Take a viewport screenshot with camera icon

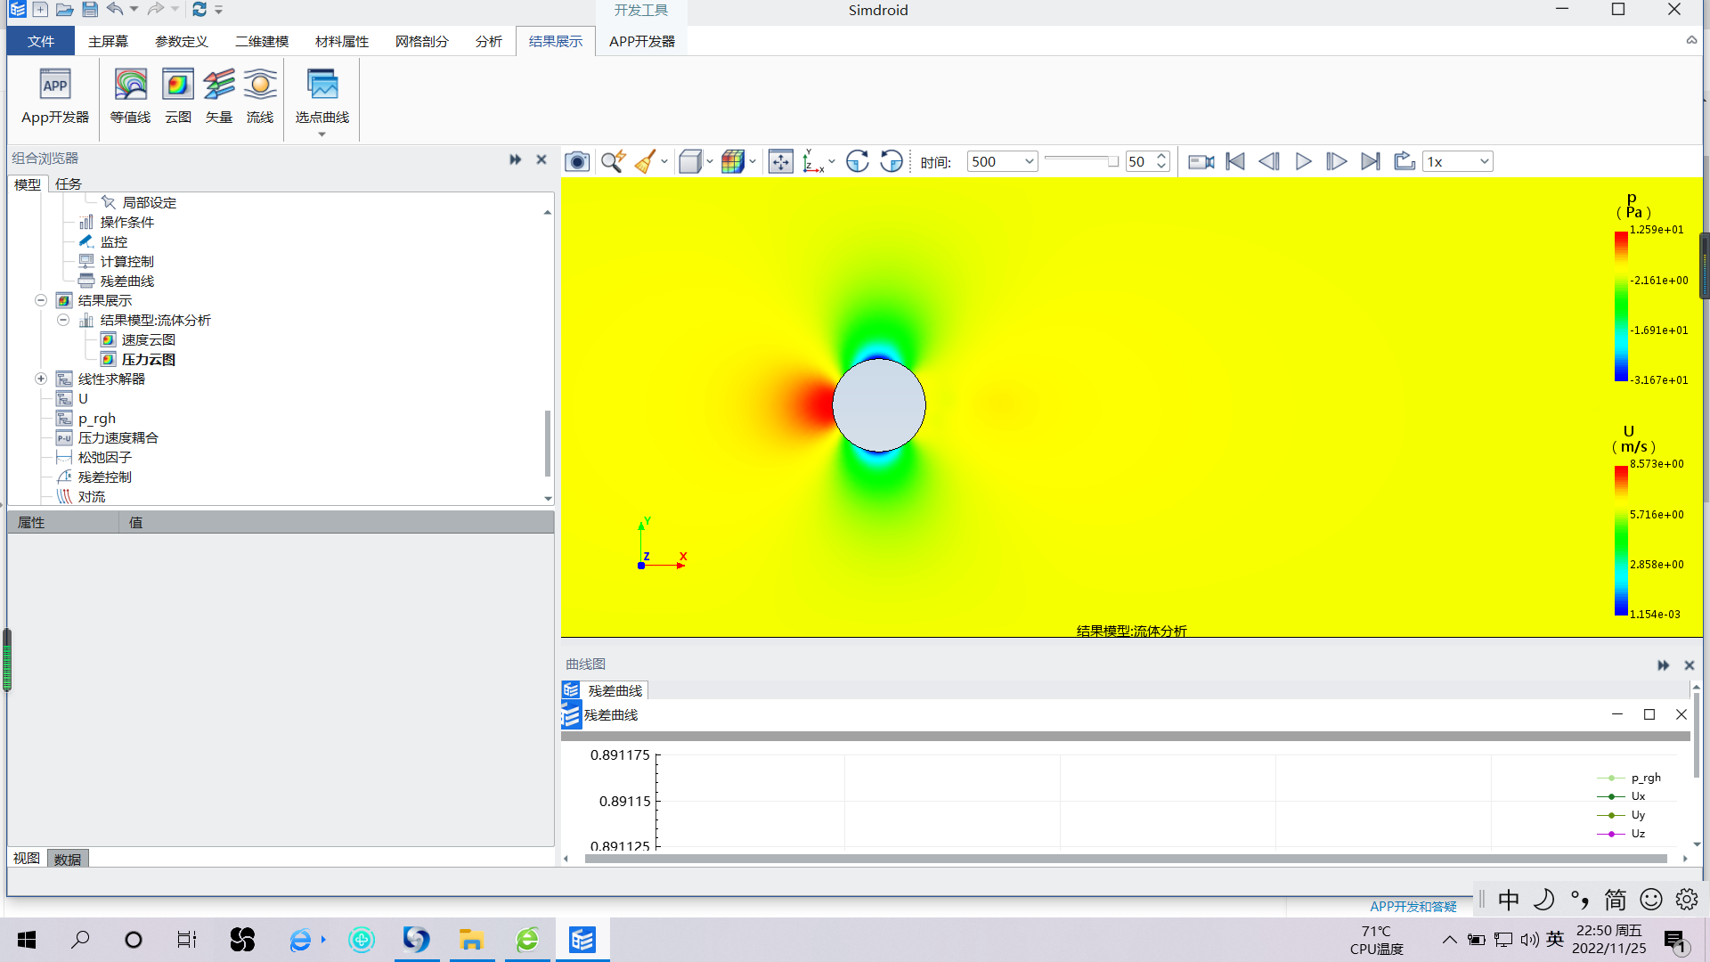point(577,161)
